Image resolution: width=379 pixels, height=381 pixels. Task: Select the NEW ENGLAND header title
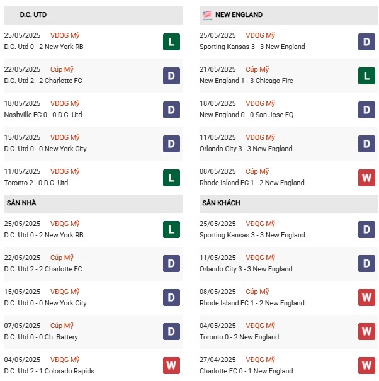[x=239, y=15]
